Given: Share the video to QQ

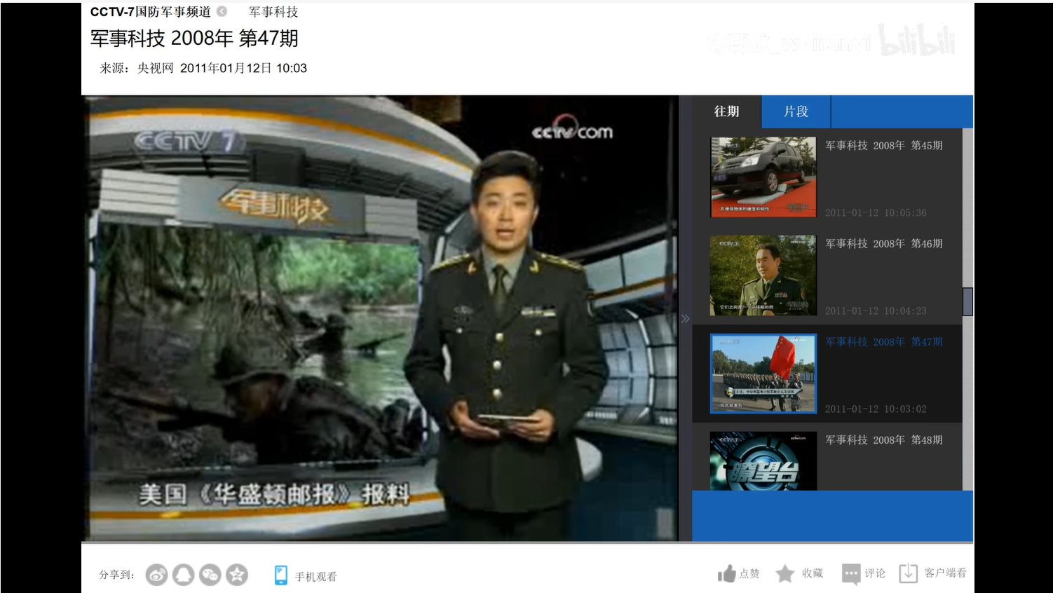Looking at the screenshot, I should (x=184, y=575).
